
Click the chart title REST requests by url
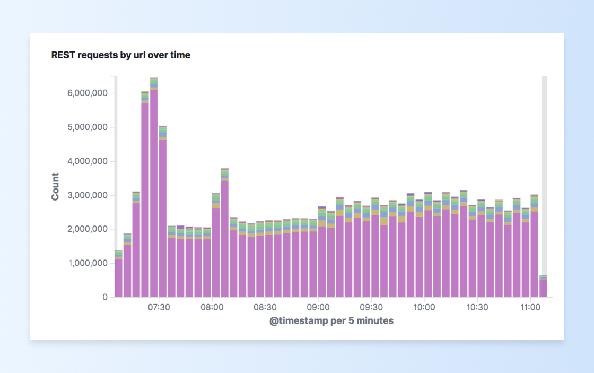click(x=121, y=55)
